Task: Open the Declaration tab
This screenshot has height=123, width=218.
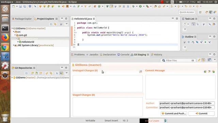Action: (108, 55)
